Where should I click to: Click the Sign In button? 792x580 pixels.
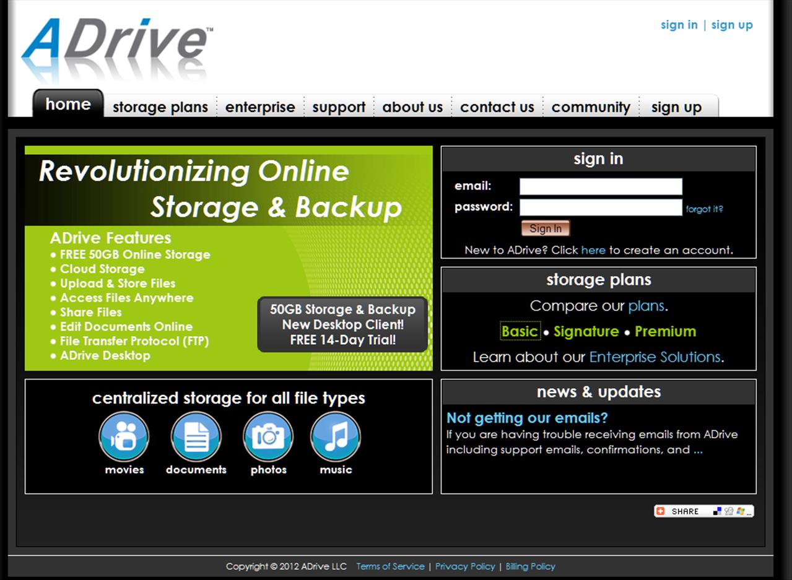[x=546, y=228]
